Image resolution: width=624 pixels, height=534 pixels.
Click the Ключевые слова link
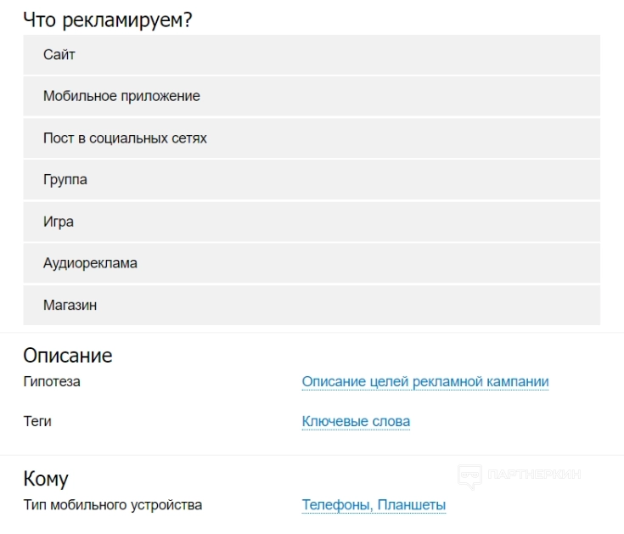356,421
